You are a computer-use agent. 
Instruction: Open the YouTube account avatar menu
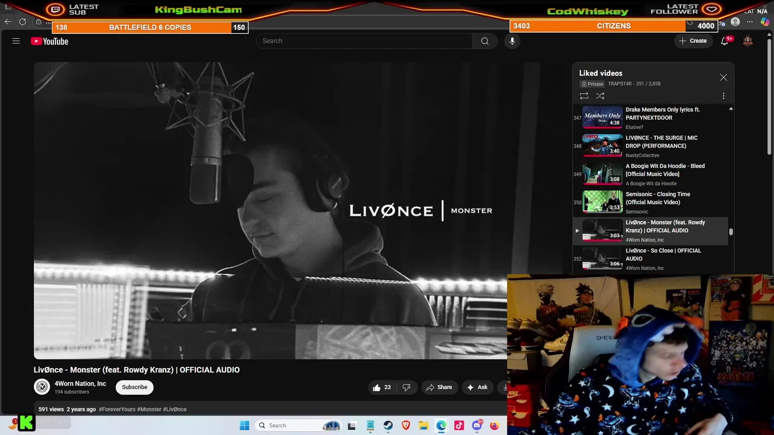748,41
